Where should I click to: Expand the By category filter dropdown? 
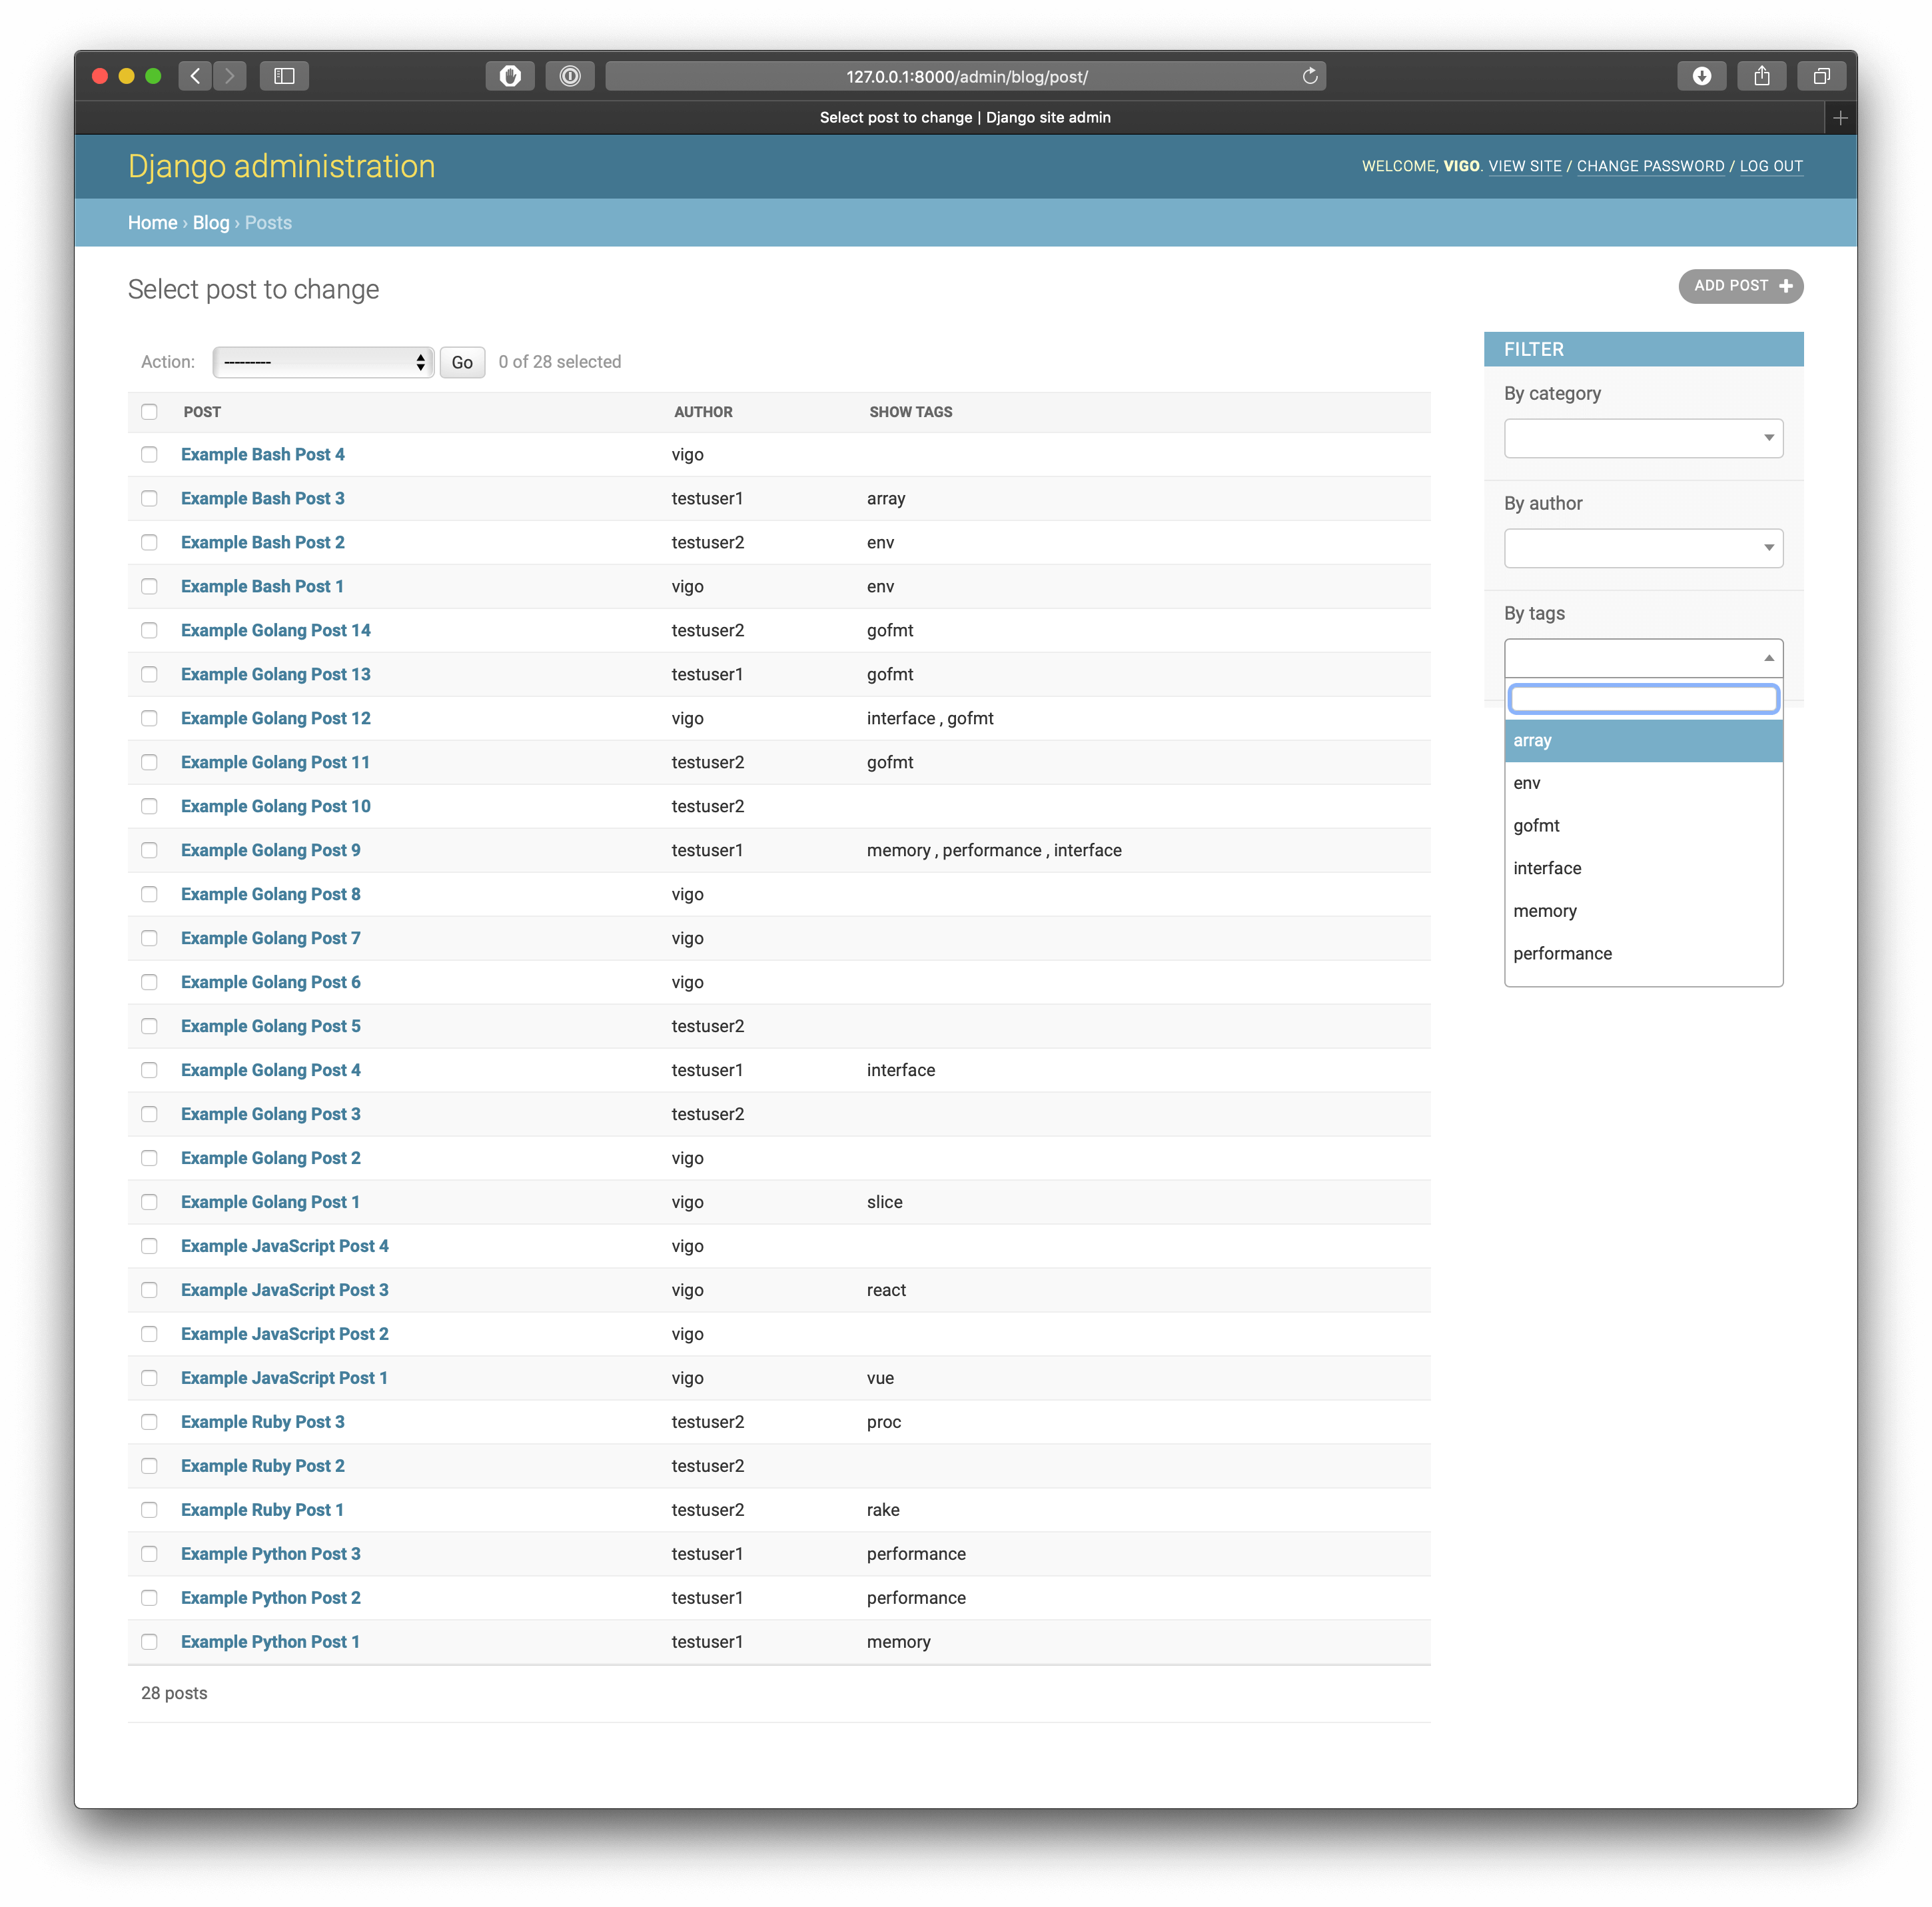(x=1643, y=437)
